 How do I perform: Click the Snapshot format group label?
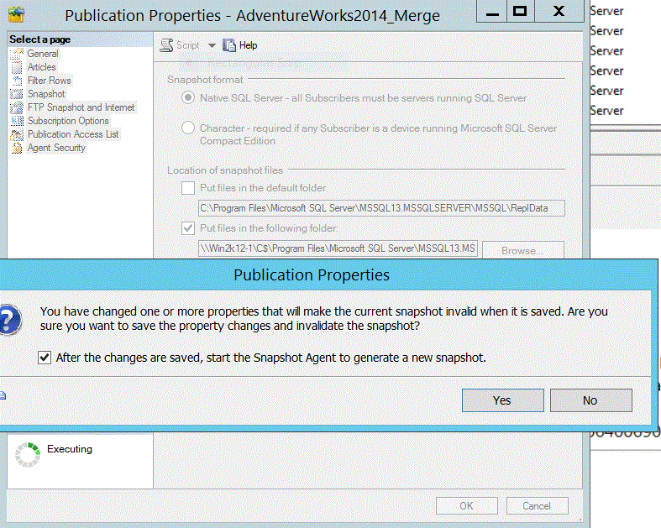pos(205,80)
